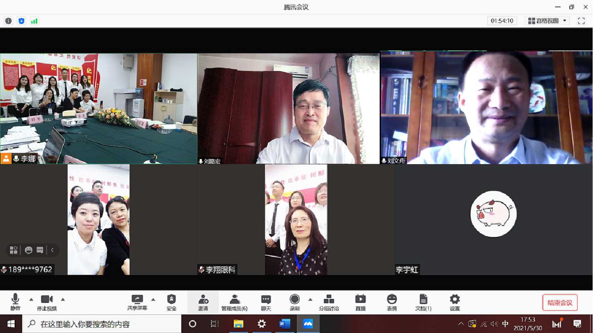Open 管理成员(6) members panel
This screenshot has height=333, width=593.
coord(234,302)
